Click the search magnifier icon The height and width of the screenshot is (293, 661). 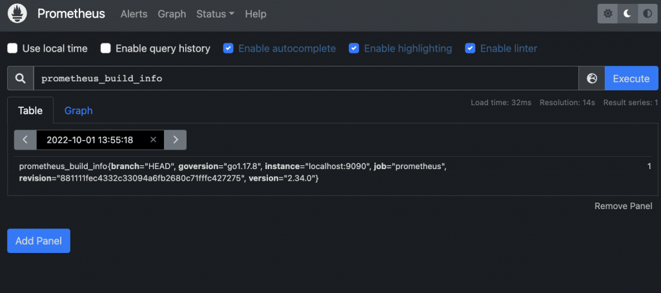pyautogui.click(x=21, y=78)
